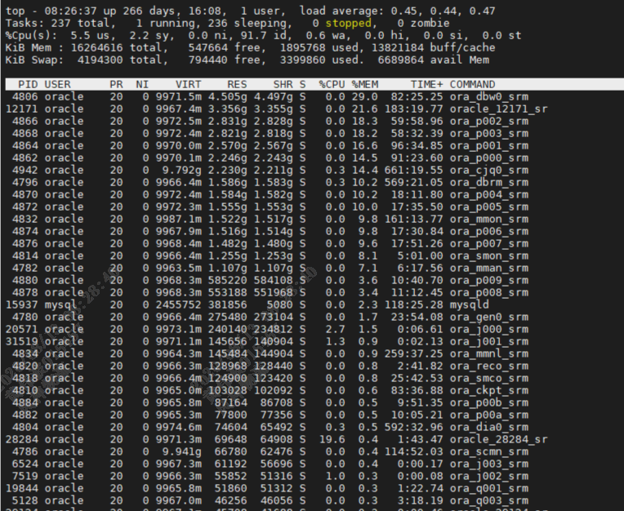Click PID 4862 in the list
The width and height of the screenshot is (624, 511).
click(25, 158)
